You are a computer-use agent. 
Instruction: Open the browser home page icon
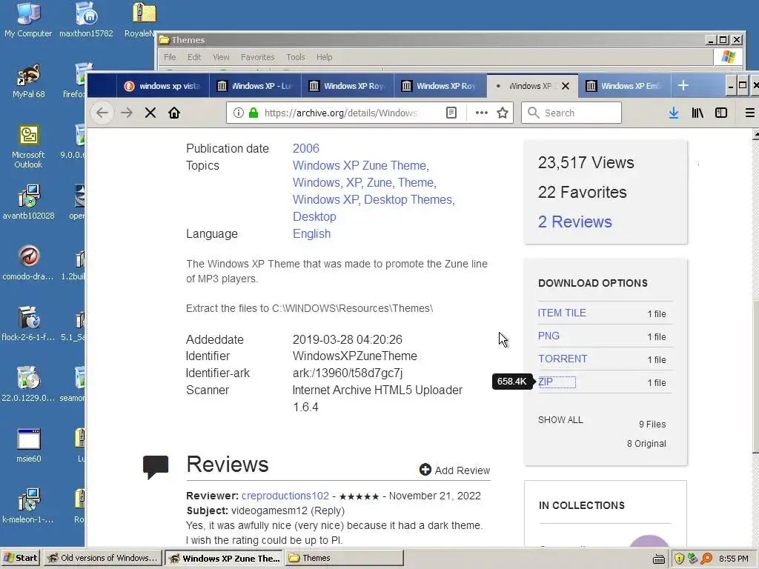[174, 113]
